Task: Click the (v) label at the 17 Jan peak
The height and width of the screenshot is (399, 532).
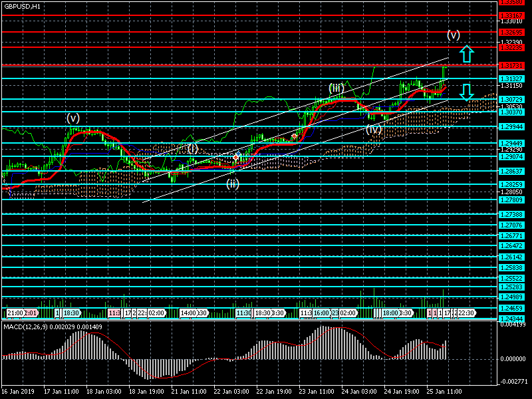Action: click(72, 118)
